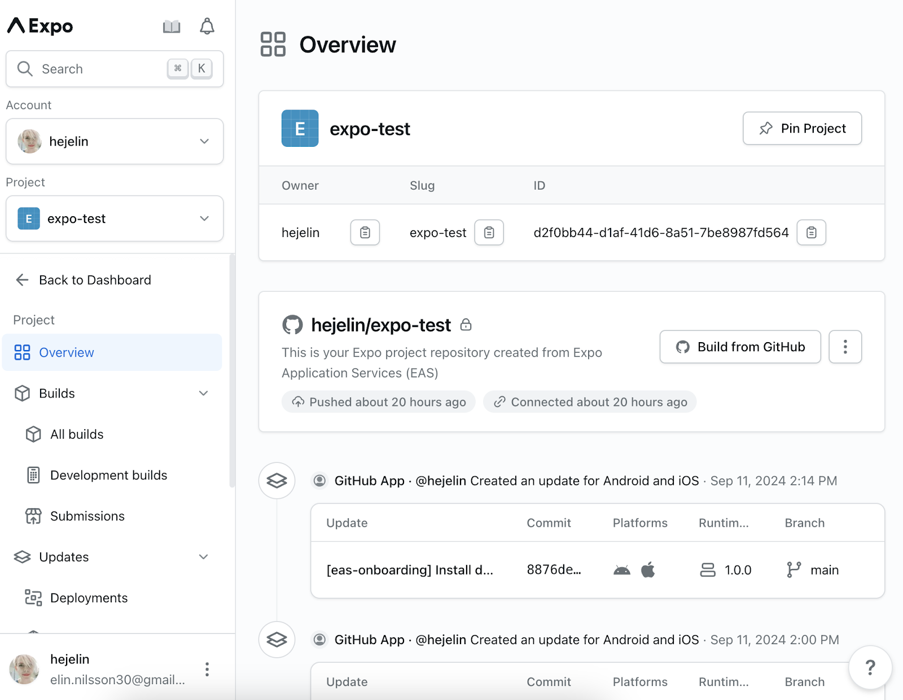Open the documentation book icon
This screenshot has height=700, width=903.
[172, 26]
